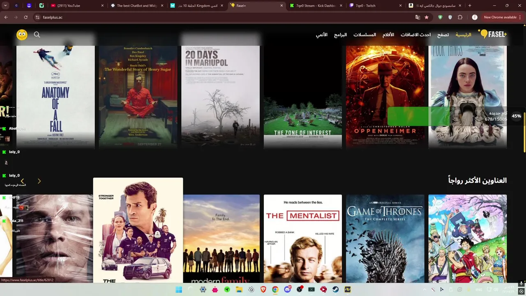Switch to the Kingdom anime tab

pyautogui.click(x=197, y=6)
